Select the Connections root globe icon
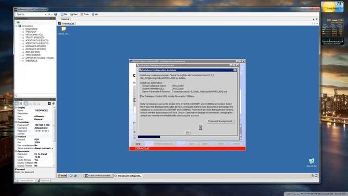The height and width of the screenshot is (196, 348). pyautogui.click(x=20, y=26)
